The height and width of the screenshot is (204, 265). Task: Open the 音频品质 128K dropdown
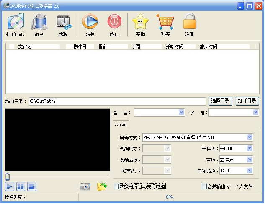(x=250, y=170)
